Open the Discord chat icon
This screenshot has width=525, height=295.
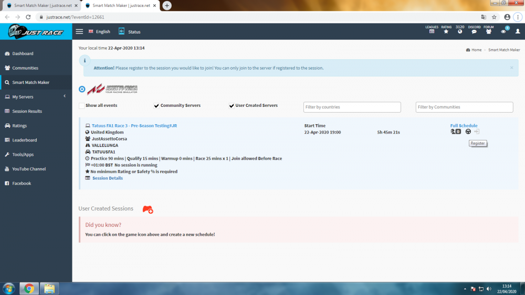coord(474,31)
